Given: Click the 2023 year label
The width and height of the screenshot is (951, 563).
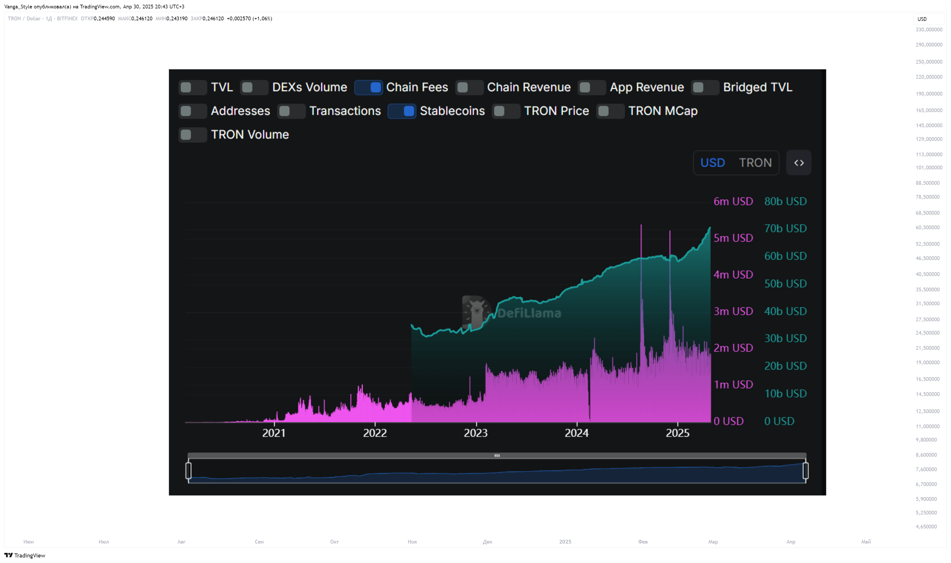Looking at the screenshot, I should tap(476, 433).
